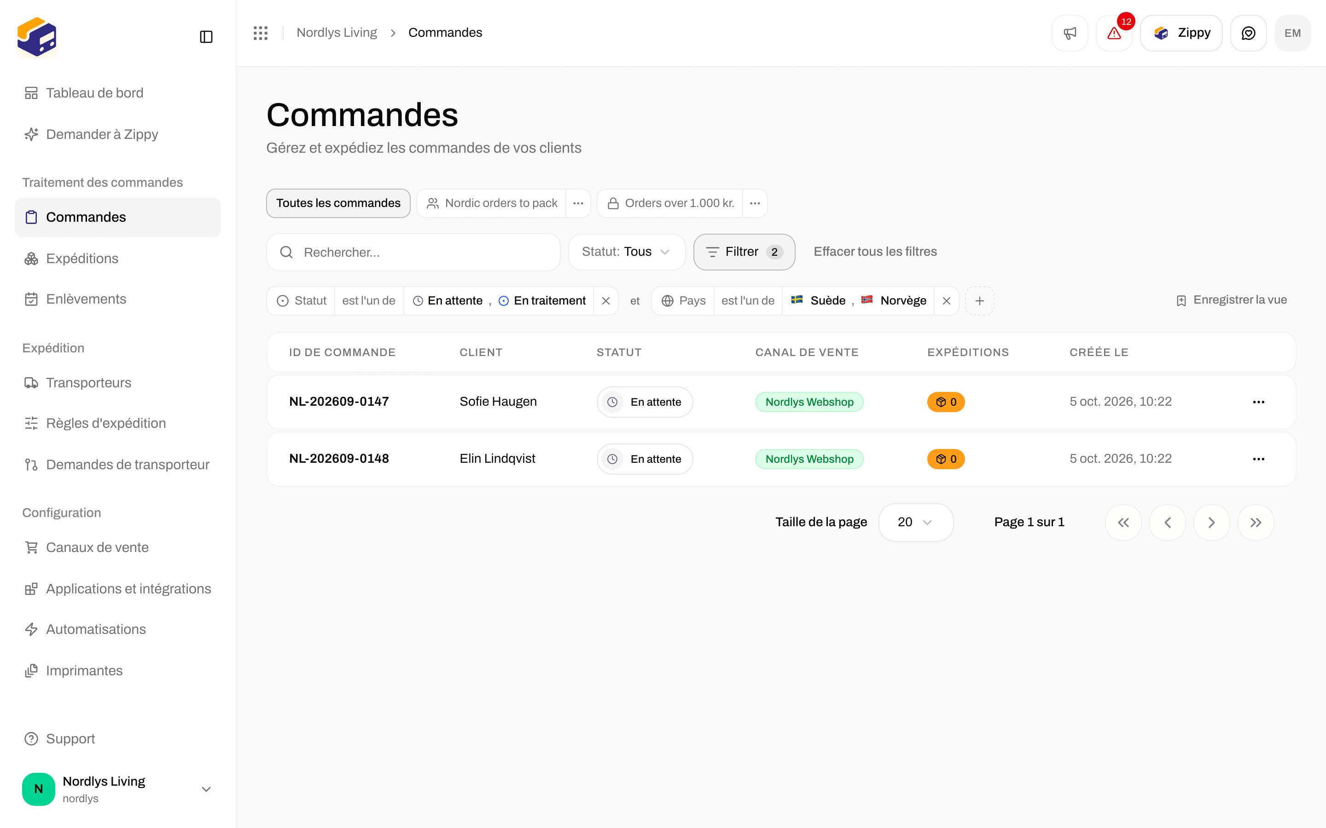The height and width of the screenshot is (828, 1326).
Task: Jump to the last page
Action: pyautogui.click(x=1256, y=523)
